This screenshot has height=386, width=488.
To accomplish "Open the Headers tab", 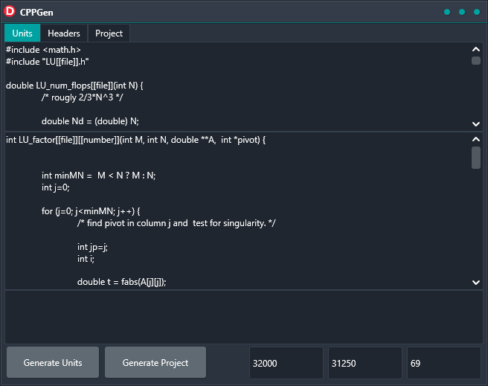I will pos(64,33).
